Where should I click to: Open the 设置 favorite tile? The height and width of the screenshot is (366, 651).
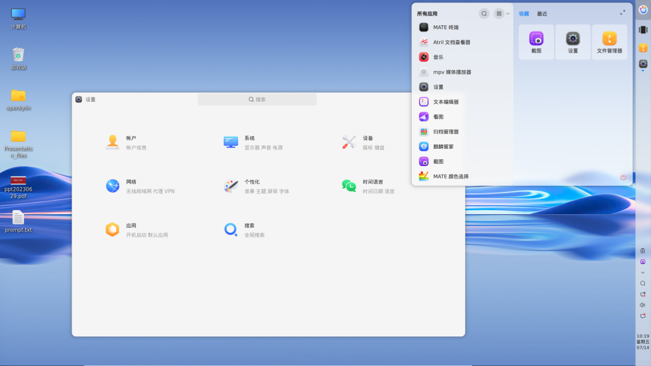573,42
